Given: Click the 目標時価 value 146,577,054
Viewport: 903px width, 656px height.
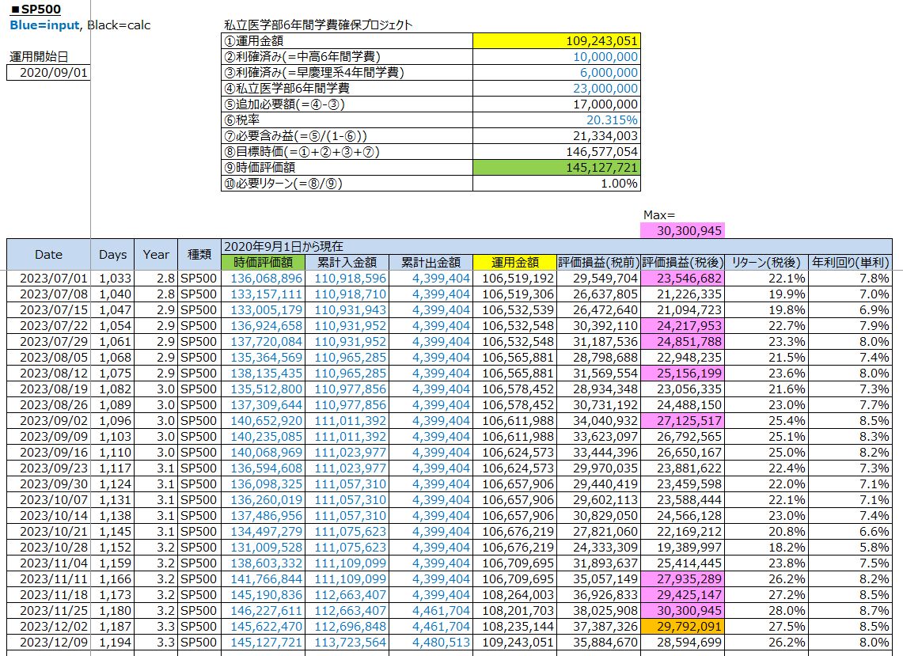Looking at the screenshot, I should [x=556, y=152].
